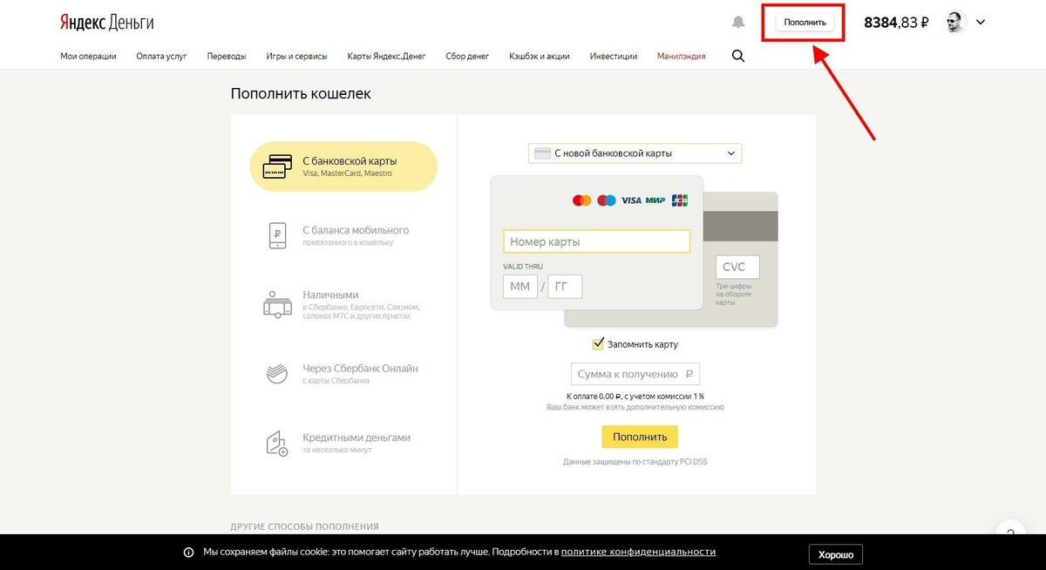Open the Кэшбэк и акции menu item
The width and height of the screenshot is (1046, 570).
540,56
